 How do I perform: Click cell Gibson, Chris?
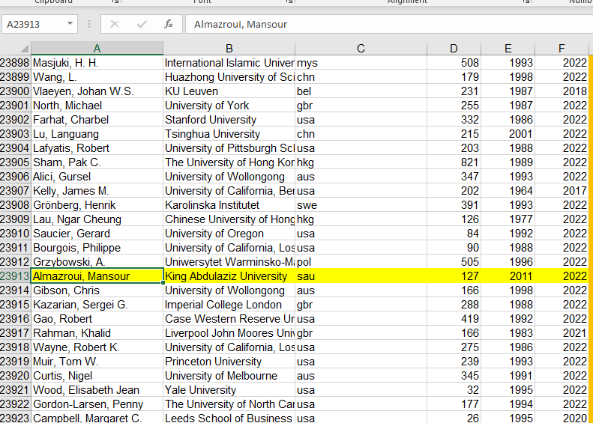click(97, 290)
